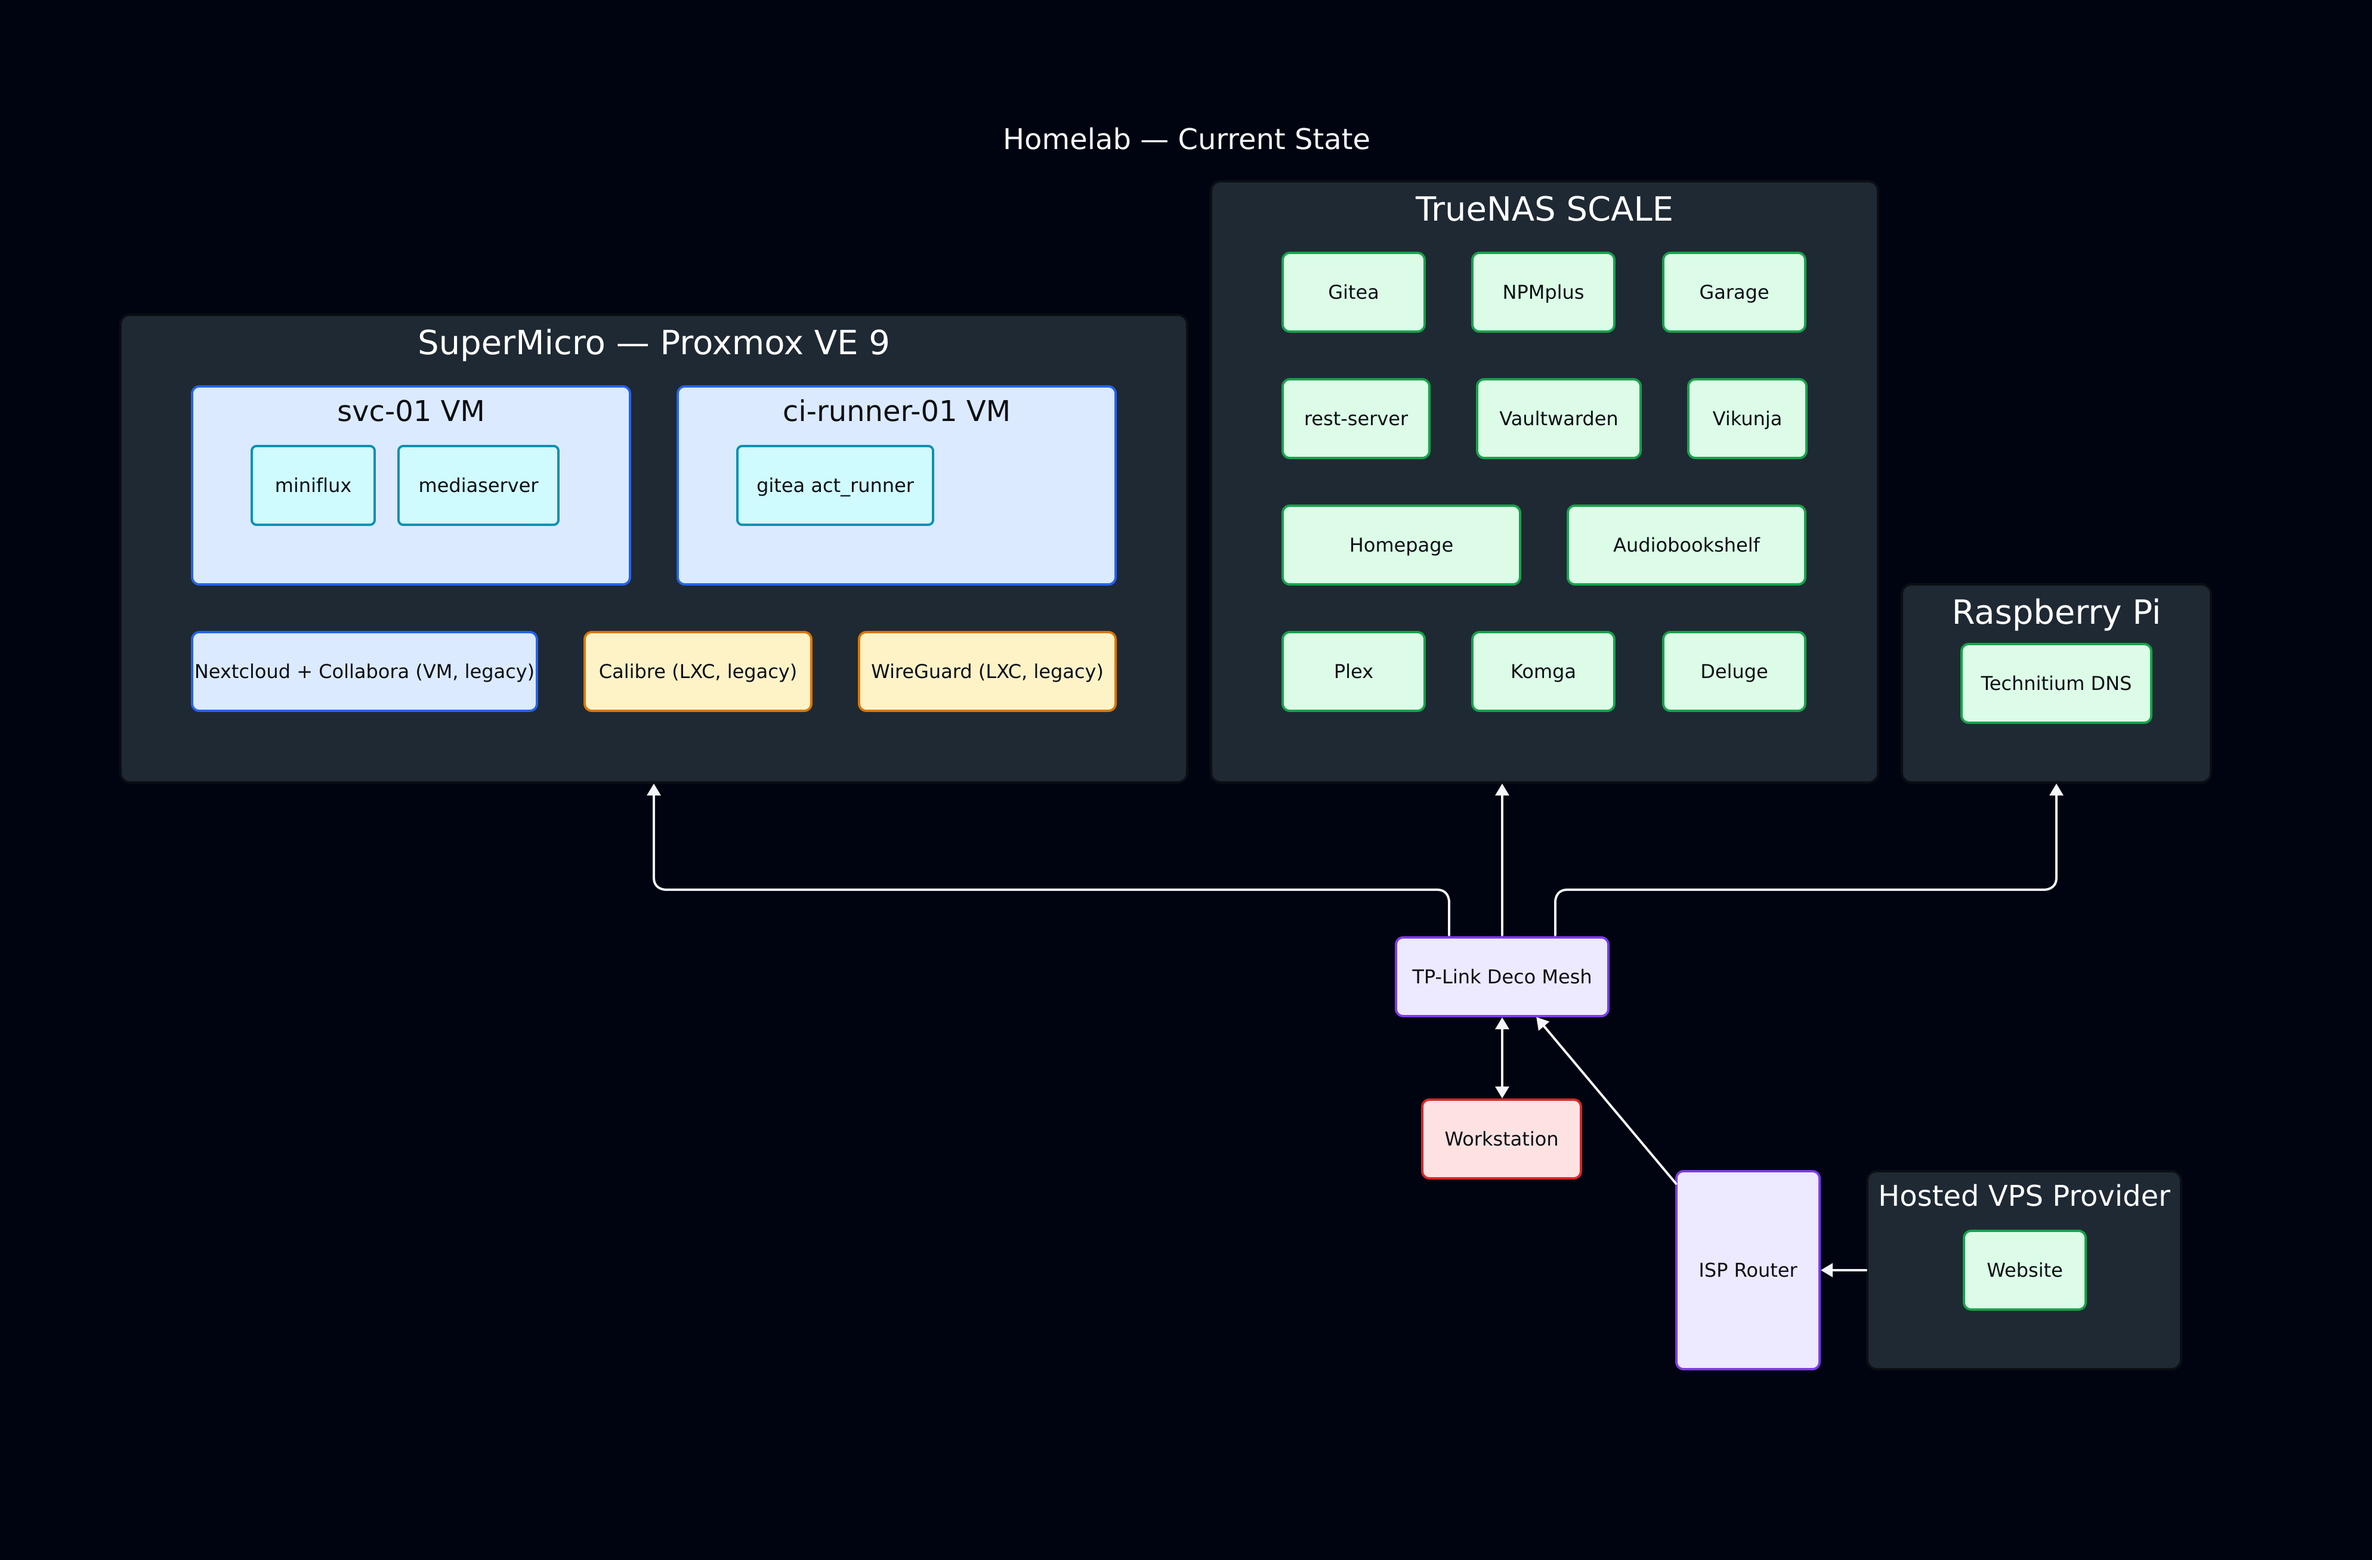
Task: Select the Vikunja node
Action: [x=1747, y=419]
